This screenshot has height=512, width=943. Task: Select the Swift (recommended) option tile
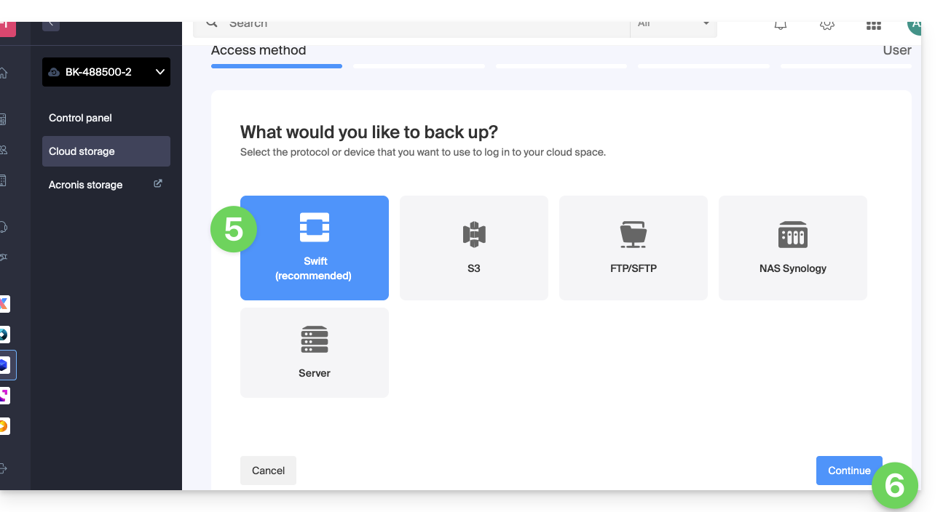[314, 247]
